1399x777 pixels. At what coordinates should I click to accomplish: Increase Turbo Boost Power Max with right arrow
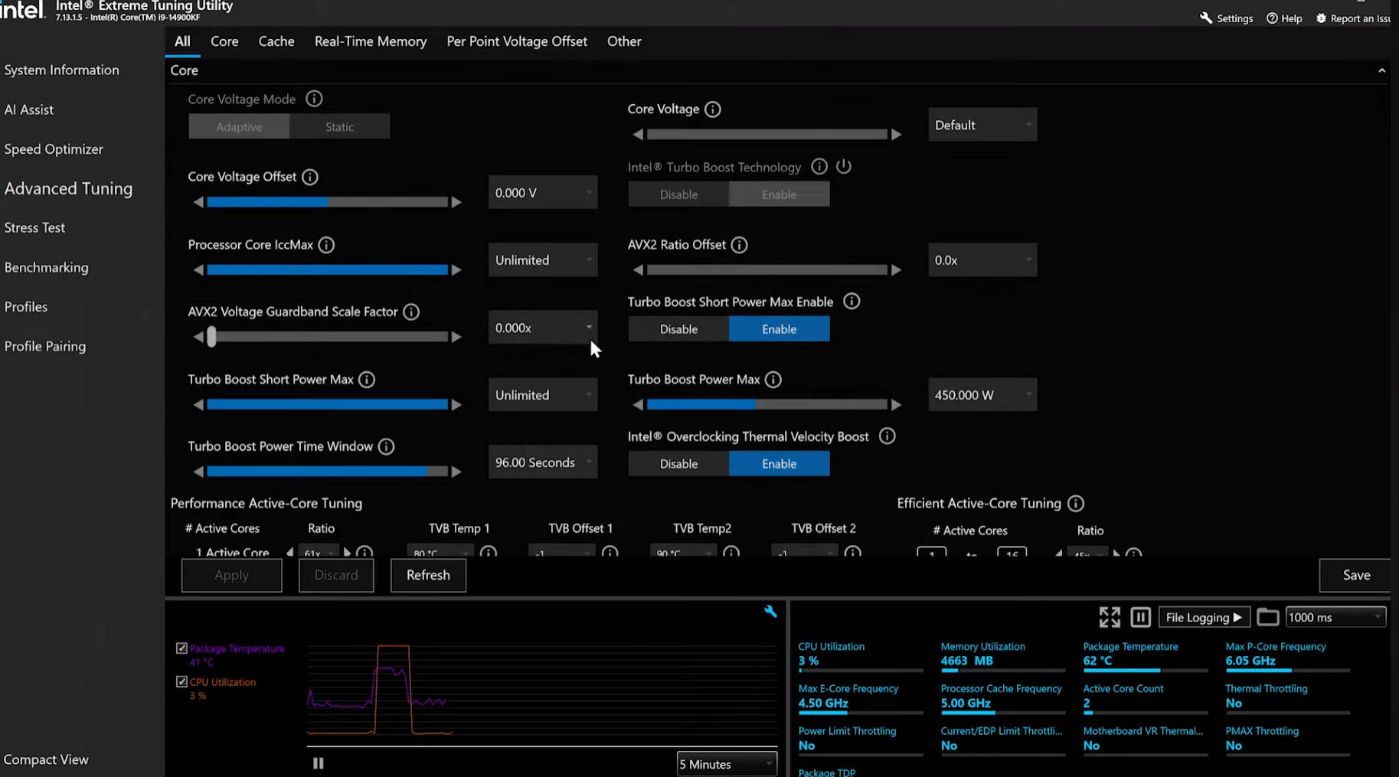coord(896,404)
